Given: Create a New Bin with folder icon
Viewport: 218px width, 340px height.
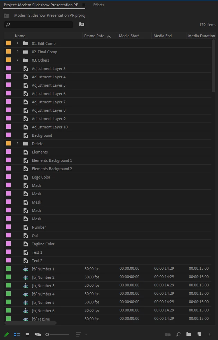Looking at the screenshot, I should click(189, 334).
